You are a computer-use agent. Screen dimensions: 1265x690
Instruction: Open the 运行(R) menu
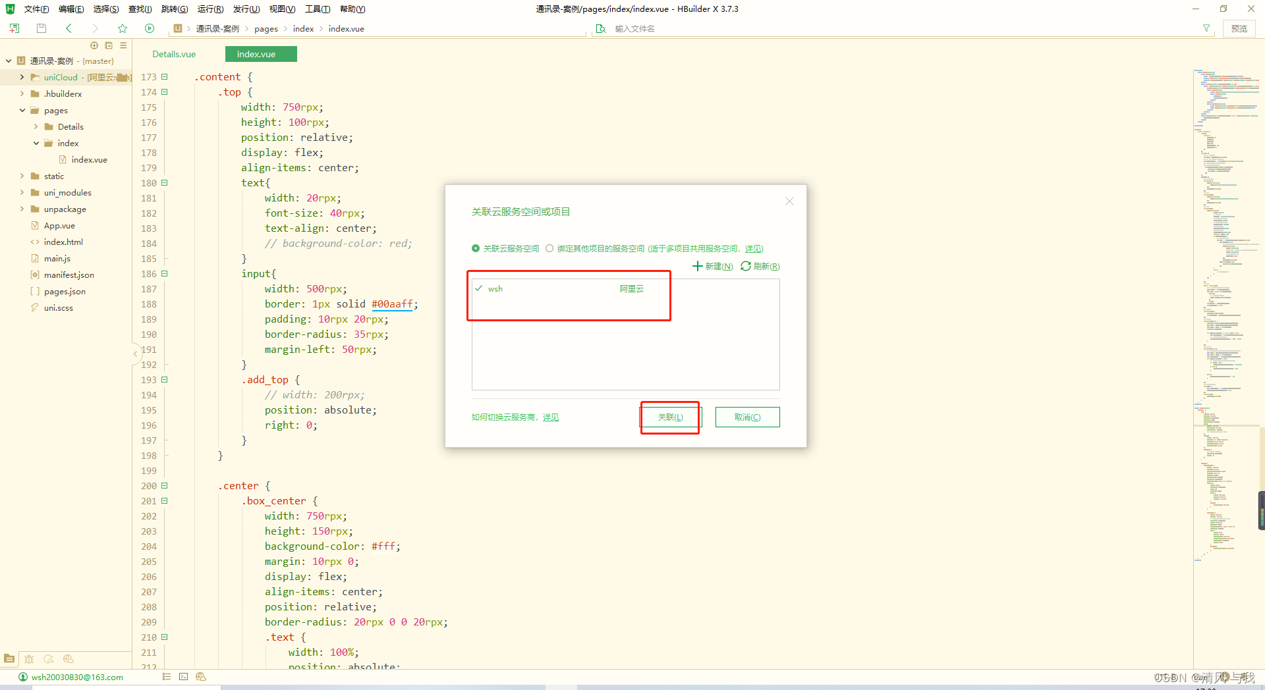tap(210, 9)
